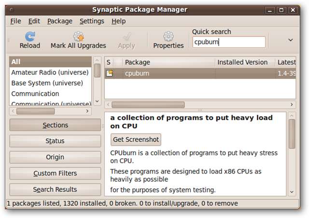Expand the toolbar overflow chevron
Viewport: 309px width, 218px height.
[291, 40]
